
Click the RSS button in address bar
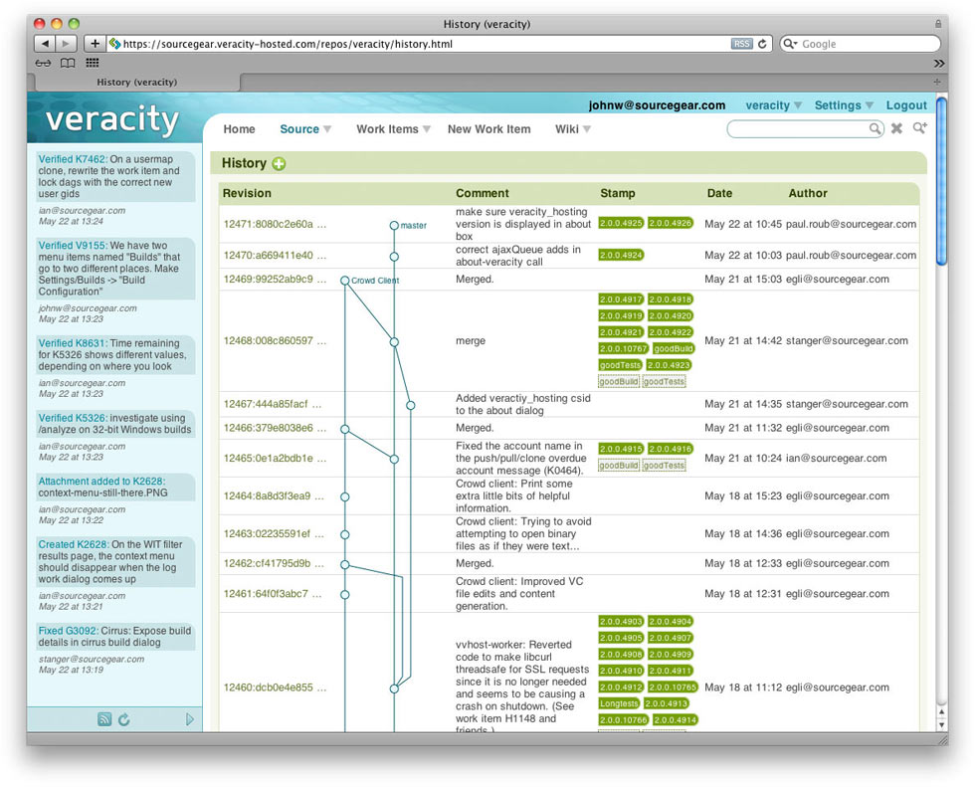click(x=741, y=44)
